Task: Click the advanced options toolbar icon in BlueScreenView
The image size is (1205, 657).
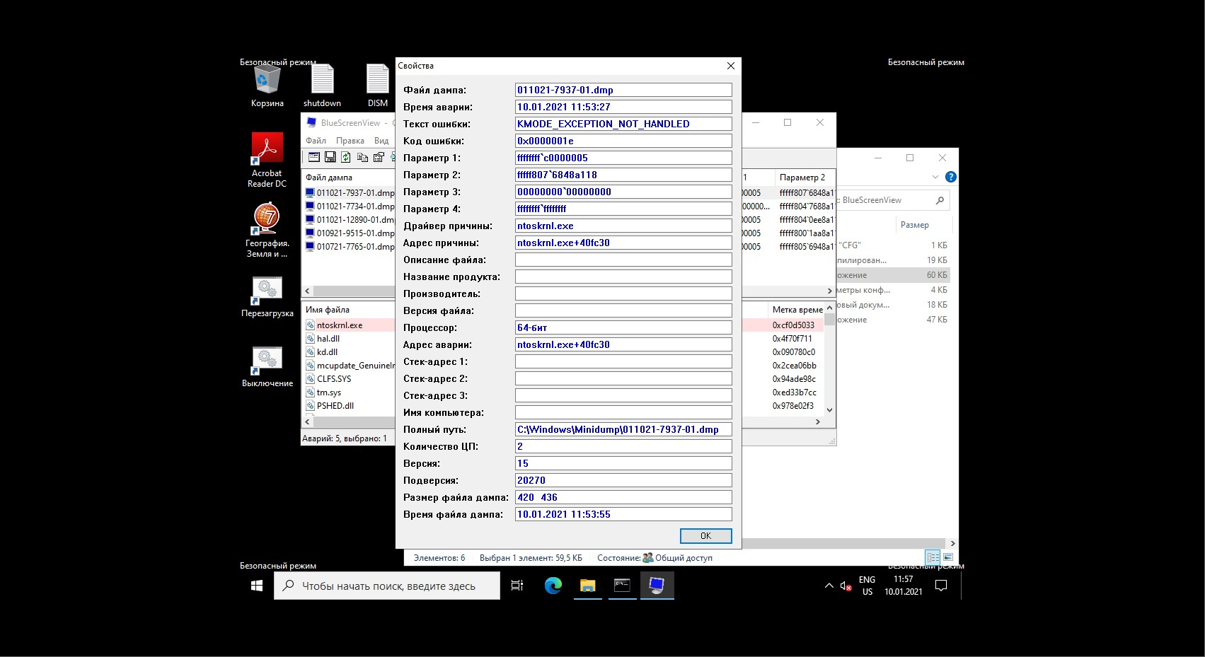Action: click(314, 157)
